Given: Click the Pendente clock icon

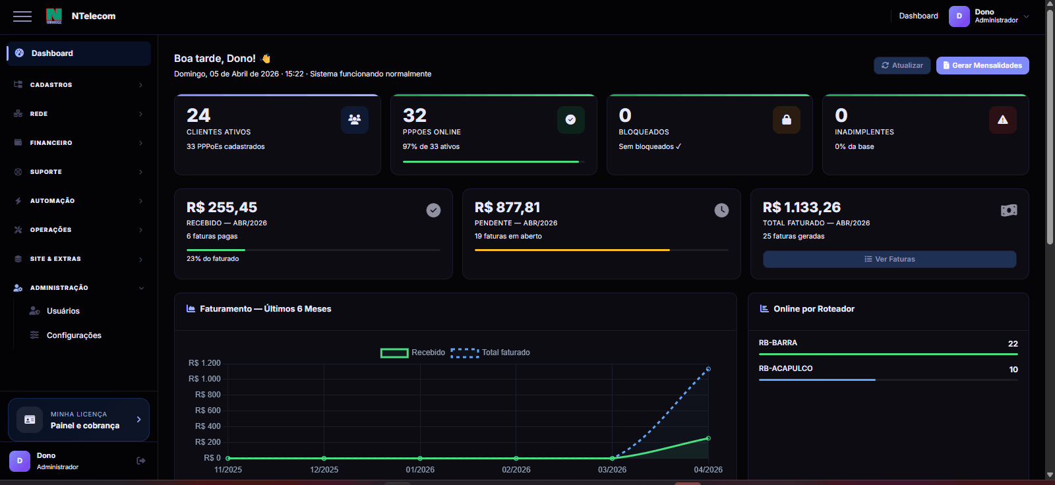Looking at the screenshot, I should [x=722, y=210].
